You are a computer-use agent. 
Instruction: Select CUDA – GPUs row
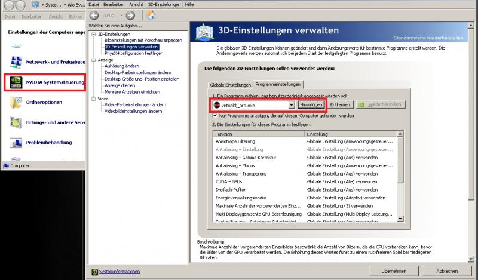pyautogui.click(x=305, y=182)
